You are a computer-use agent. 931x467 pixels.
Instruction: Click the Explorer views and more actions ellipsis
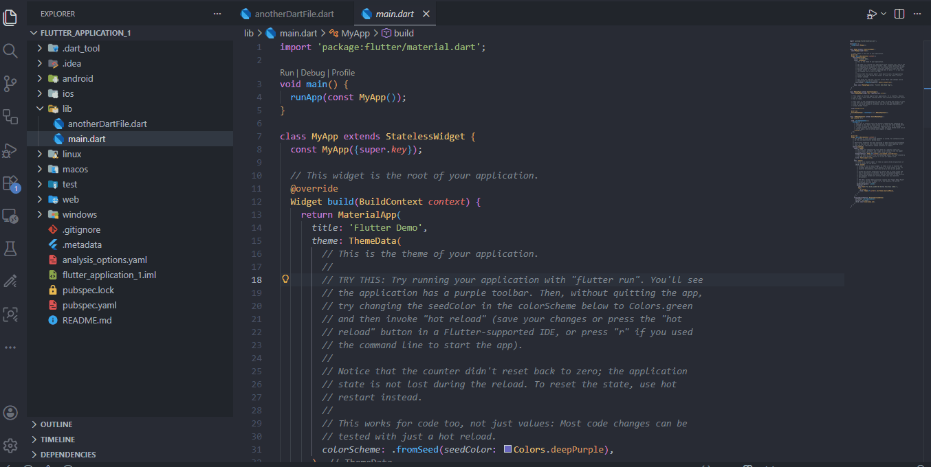[x=217, y=14]
